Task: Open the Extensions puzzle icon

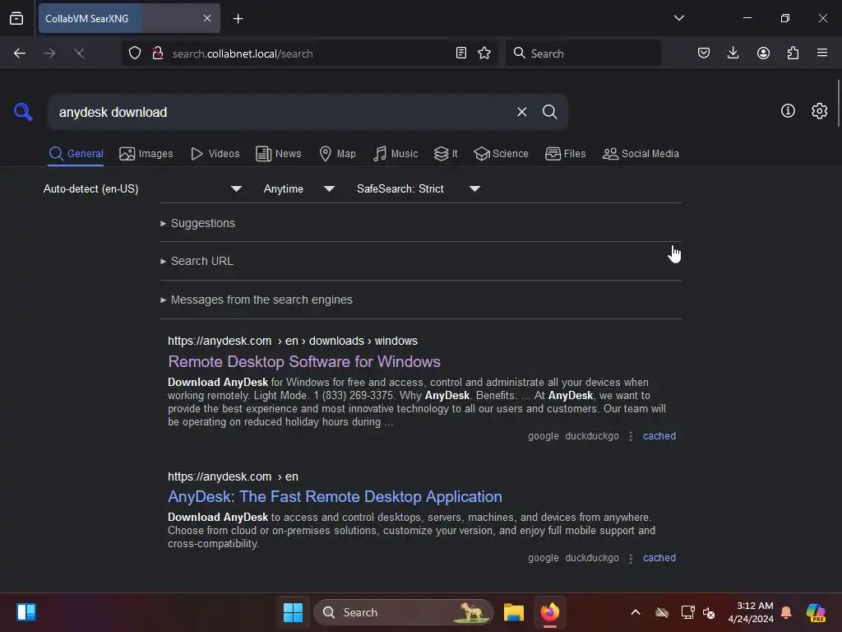Action: click(793, 53)
